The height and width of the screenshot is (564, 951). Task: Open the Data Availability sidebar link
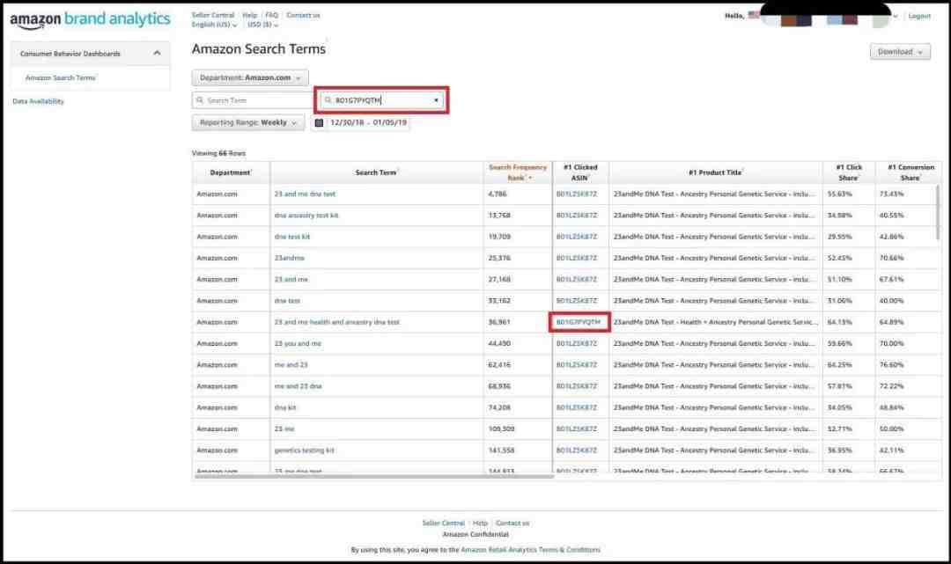38,101
